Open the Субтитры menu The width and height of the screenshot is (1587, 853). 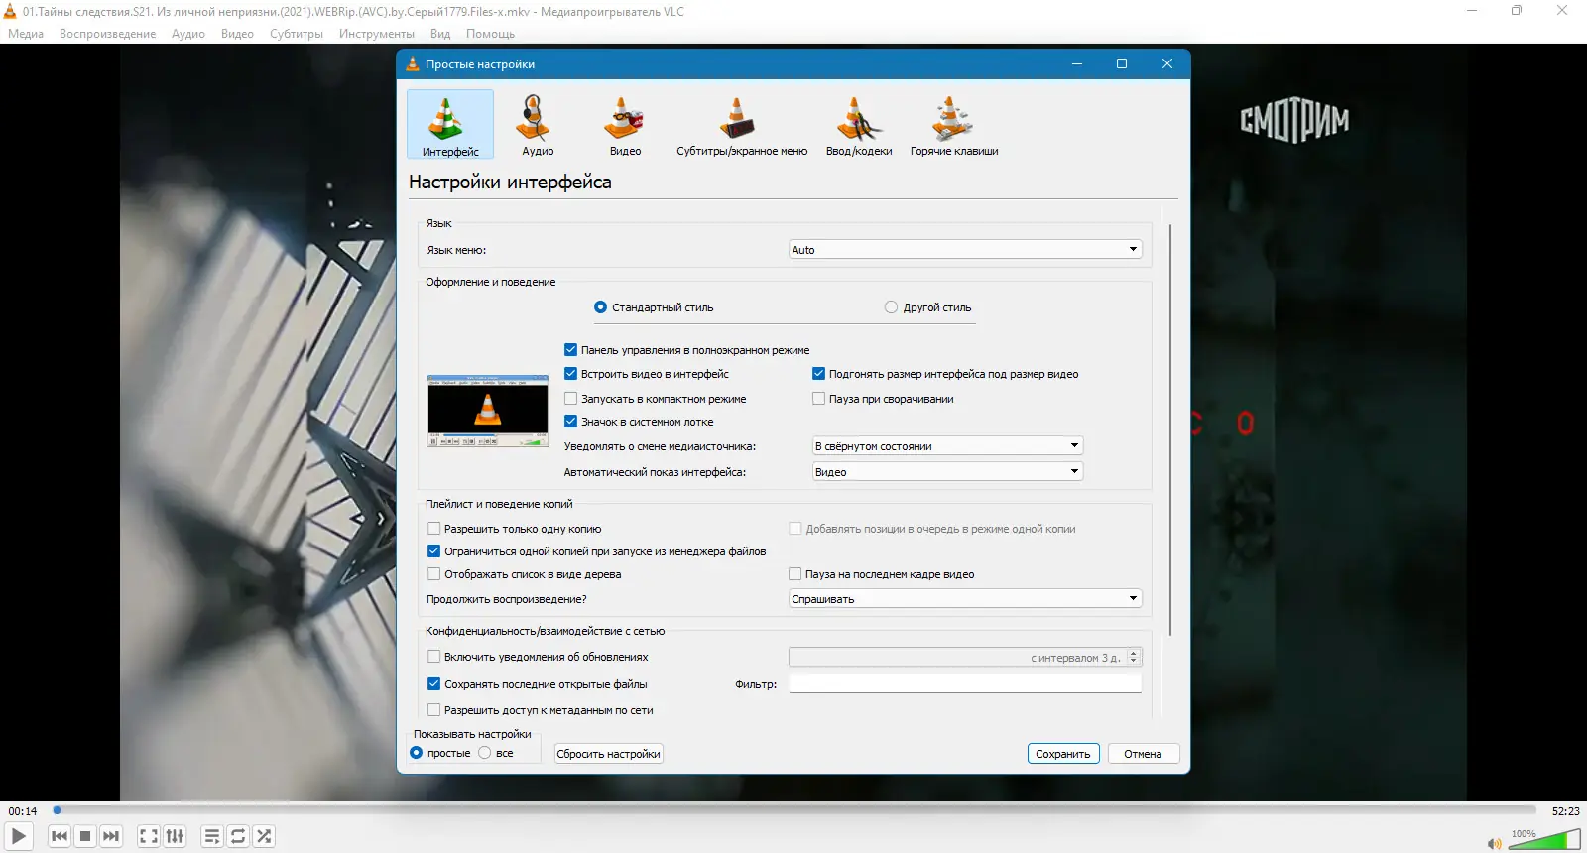[297, 34]
